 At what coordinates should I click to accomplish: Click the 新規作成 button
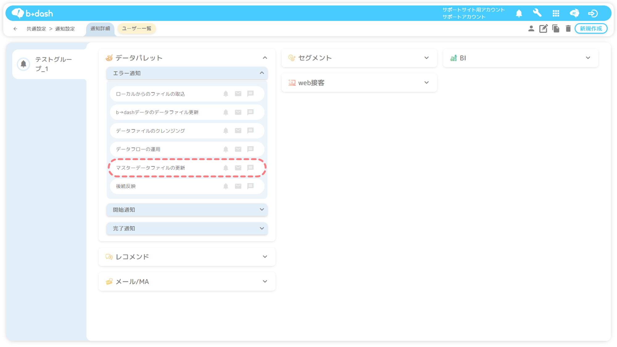pyautogui.click(x=591, y=29)
